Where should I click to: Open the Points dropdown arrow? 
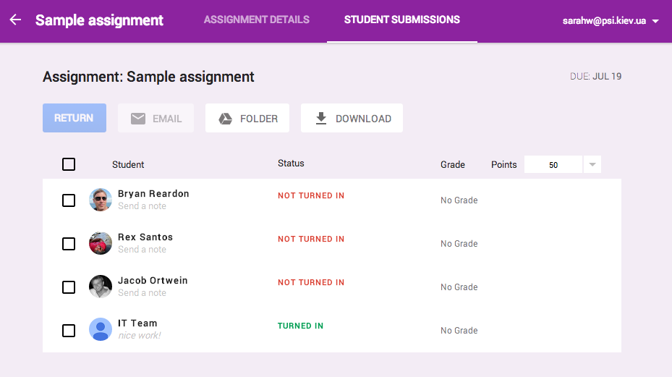click(592, 165)
